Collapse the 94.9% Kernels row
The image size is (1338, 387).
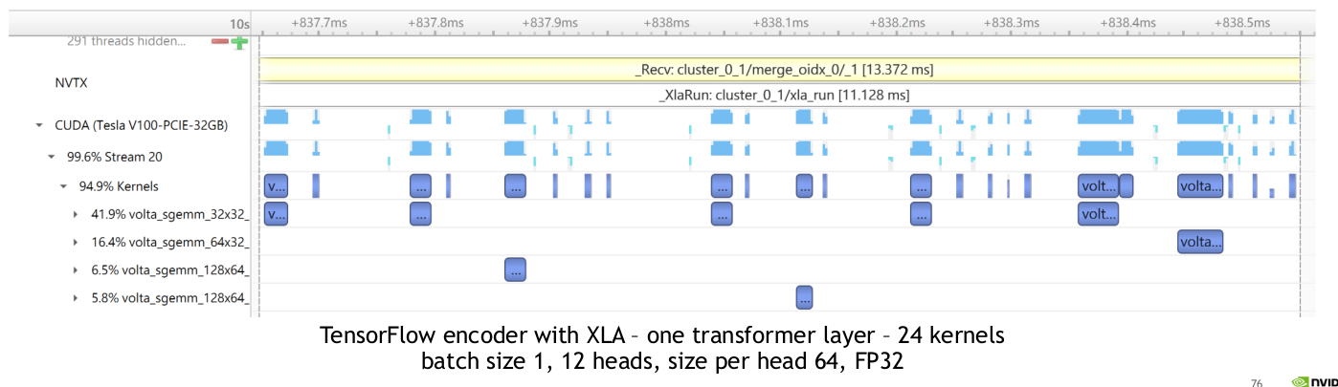tap(63, 186)
